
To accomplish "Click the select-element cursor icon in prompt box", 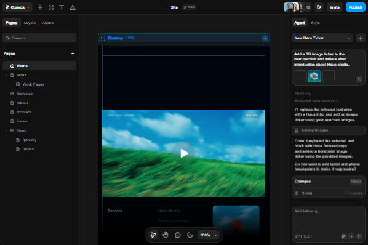I will click(x=343, y=236).
